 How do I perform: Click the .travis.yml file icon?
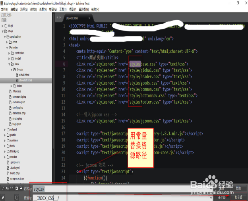click(x=8, y=168)
